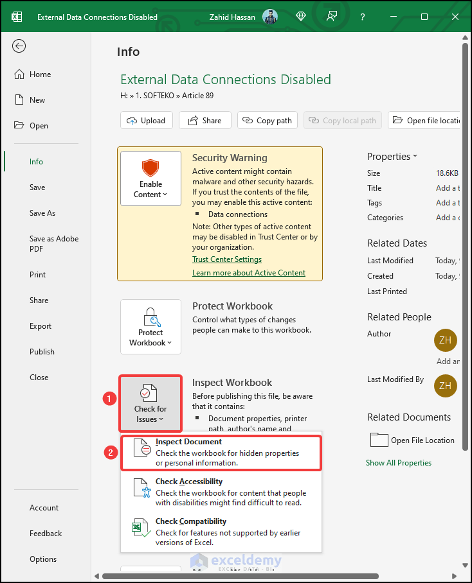Open File Location under Related Documents
The height and width of the screenshot is (583, 472).
[412, 440]
